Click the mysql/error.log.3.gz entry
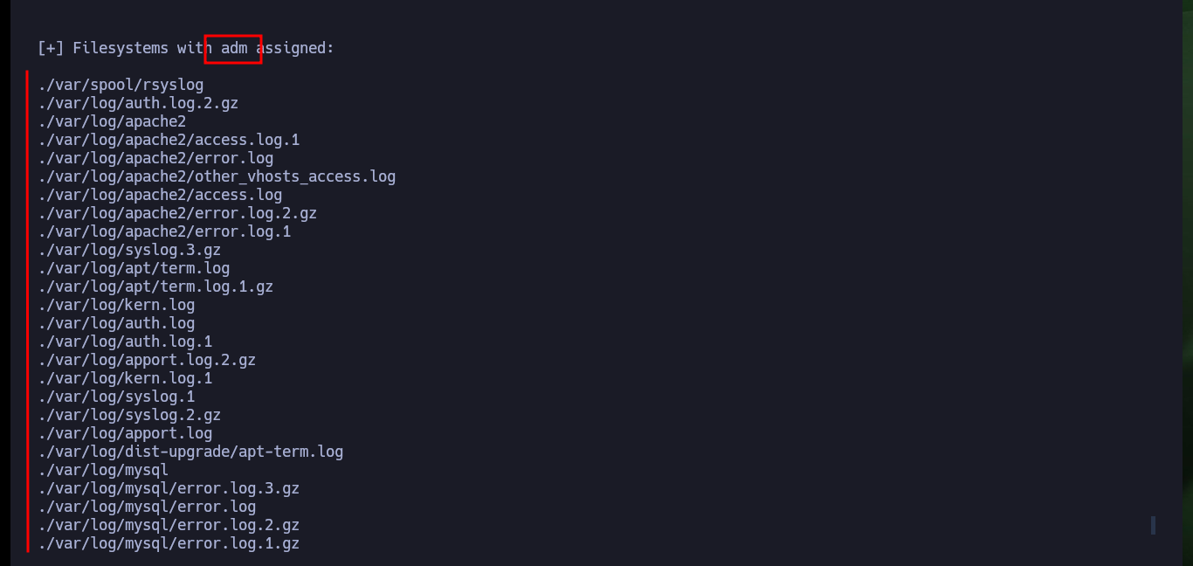 [169, 489]
